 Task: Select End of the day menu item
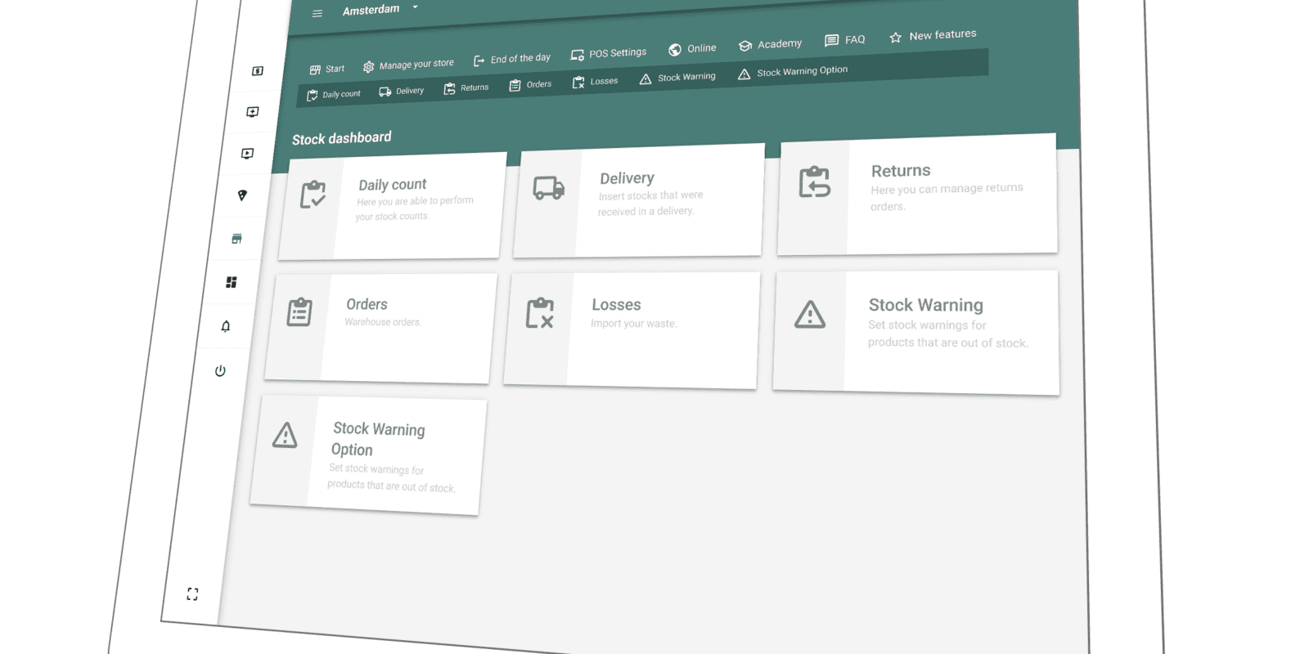(x=512, y=59)
